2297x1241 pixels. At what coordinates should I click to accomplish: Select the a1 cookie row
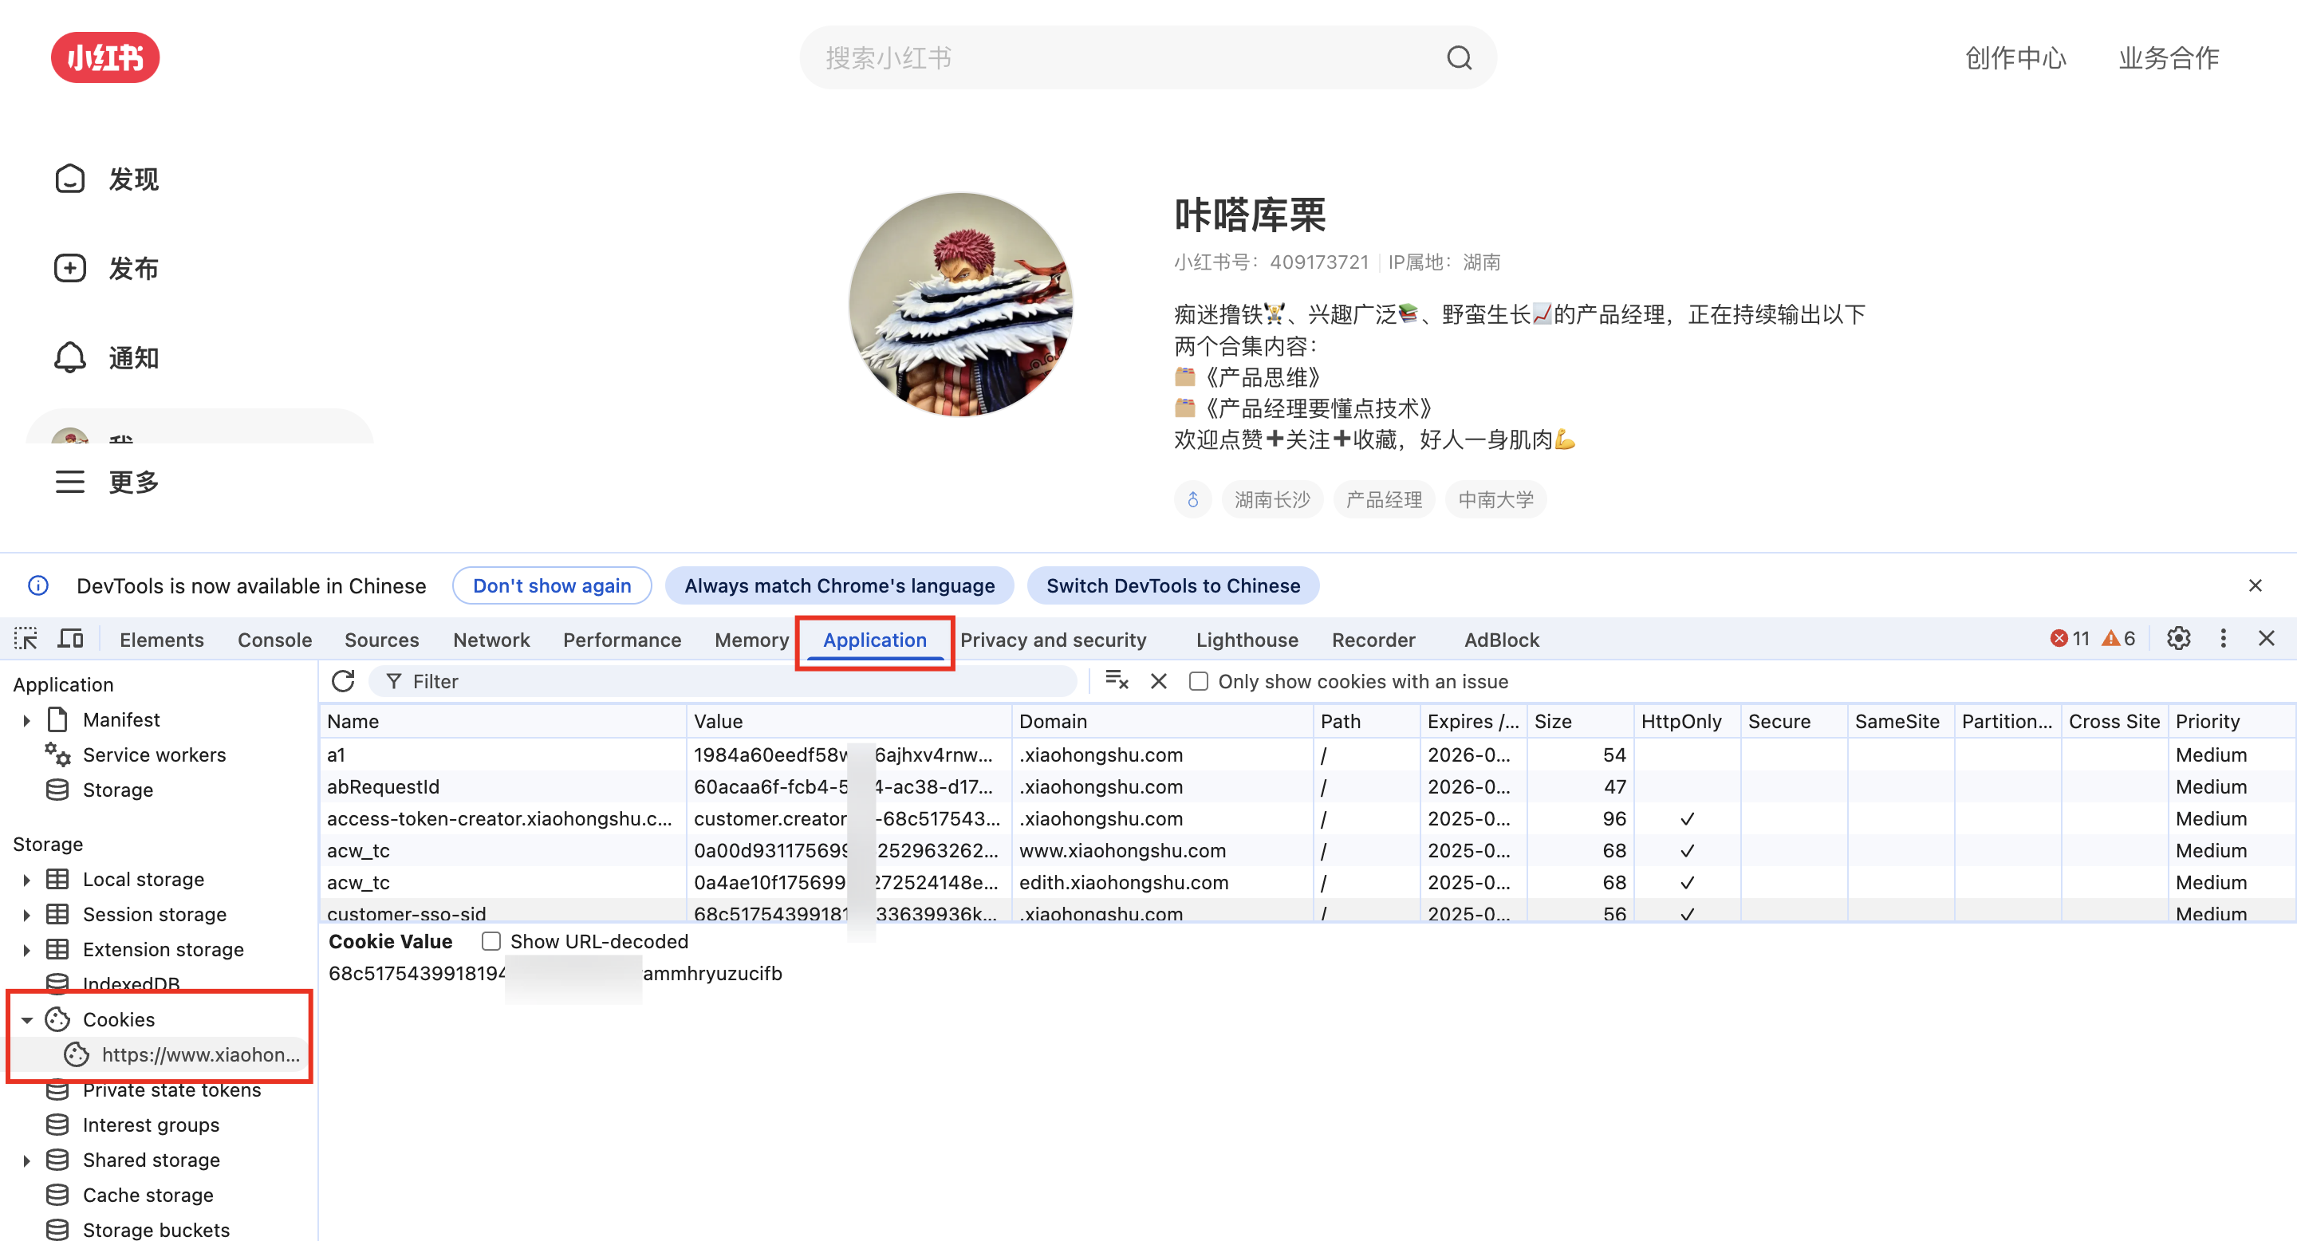[1307, 755]
